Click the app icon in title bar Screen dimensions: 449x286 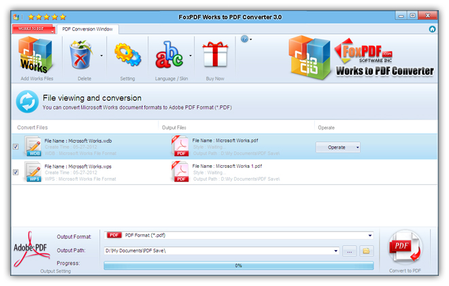point(16,17)
